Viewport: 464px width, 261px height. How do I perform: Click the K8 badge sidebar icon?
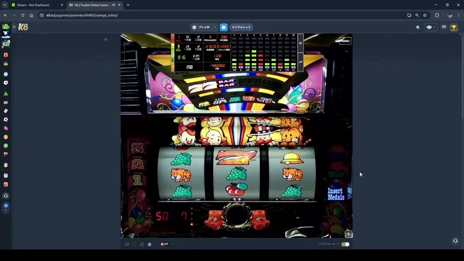[x=5, y=44]
